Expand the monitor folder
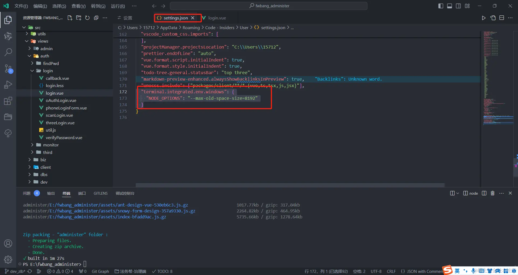 pyautogui.click(x=32, y=145)
